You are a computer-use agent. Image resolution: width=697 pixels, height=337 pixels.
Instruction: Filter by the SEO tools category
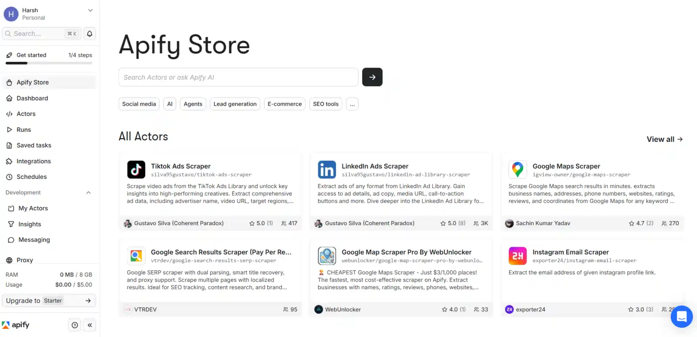(x=325, y=104)
